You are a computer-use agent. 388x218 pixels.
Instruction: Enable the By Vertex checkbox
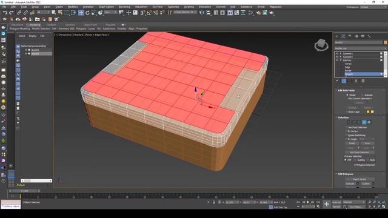(x=346, y=131)
